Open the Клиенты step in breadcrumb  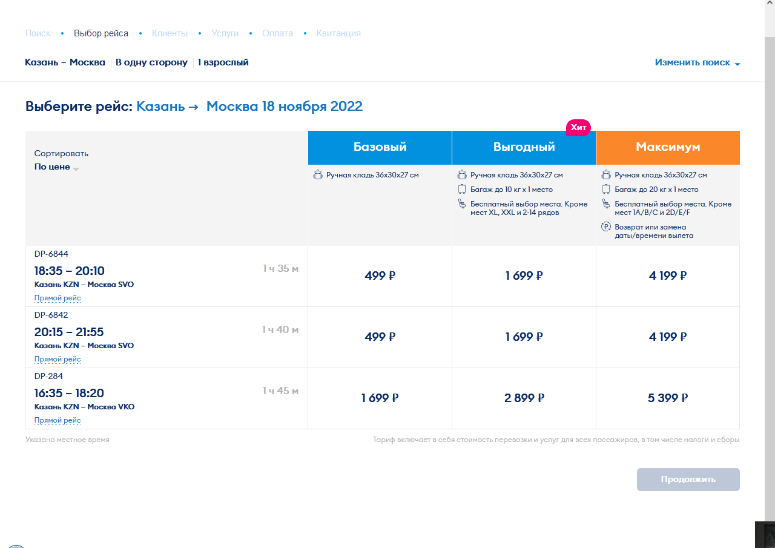170,33
